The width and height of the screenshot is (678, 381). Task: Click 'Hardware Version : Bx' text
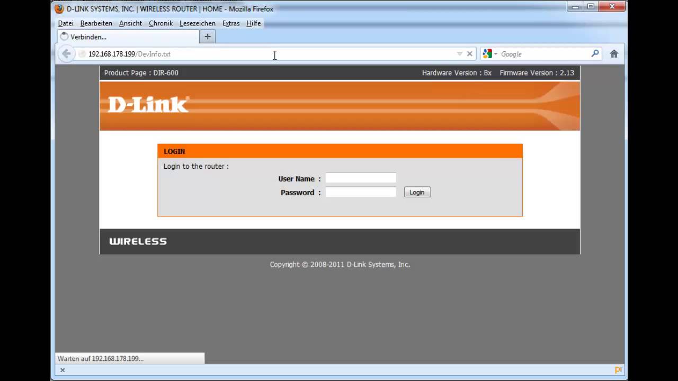pyautogui.click(x=457, y=73)
